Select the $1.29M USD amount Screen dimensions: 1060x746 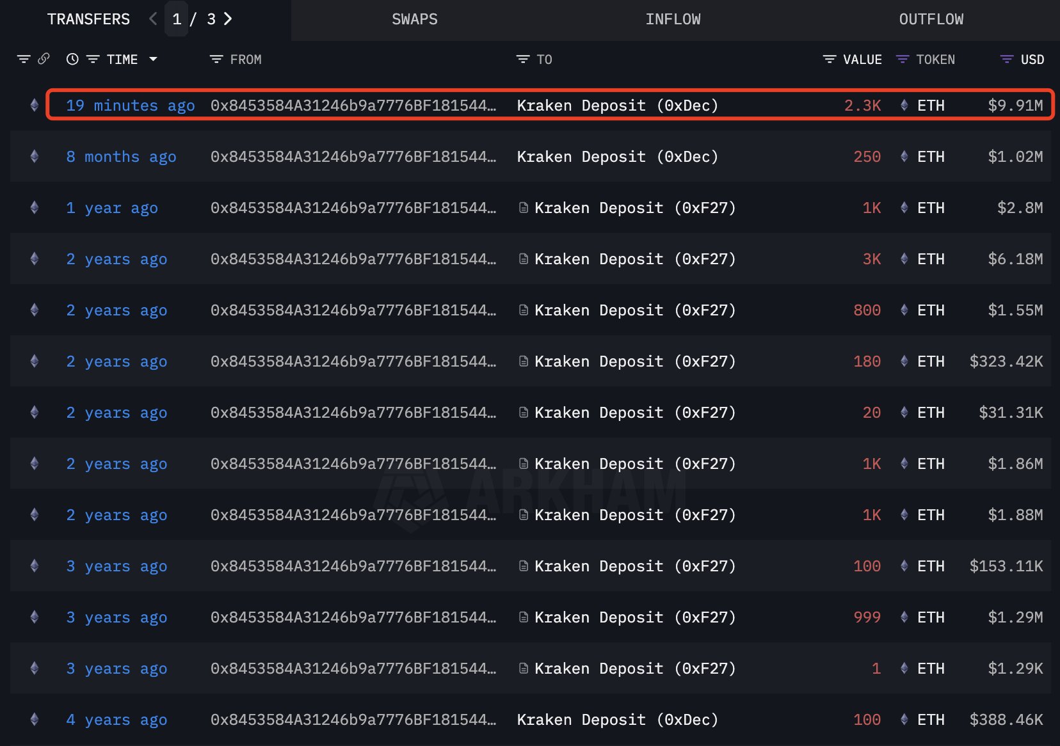pos(1015,617)
